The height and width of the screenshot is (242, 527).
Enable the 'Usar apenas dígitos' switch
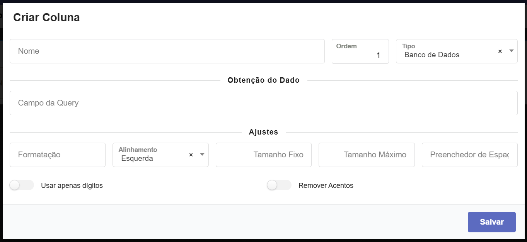pyautogui.click(x=22, y=186)
